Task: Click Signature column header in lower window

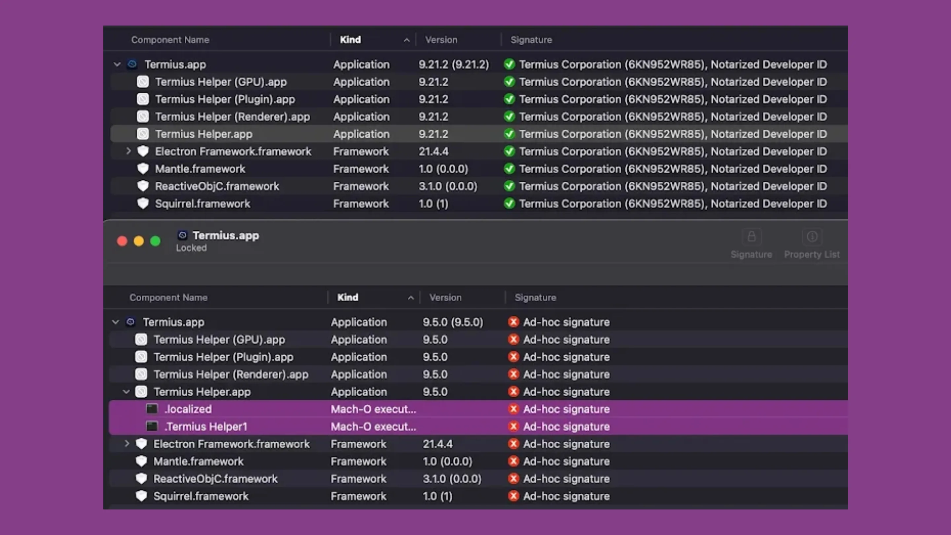Action: (535, 297)
